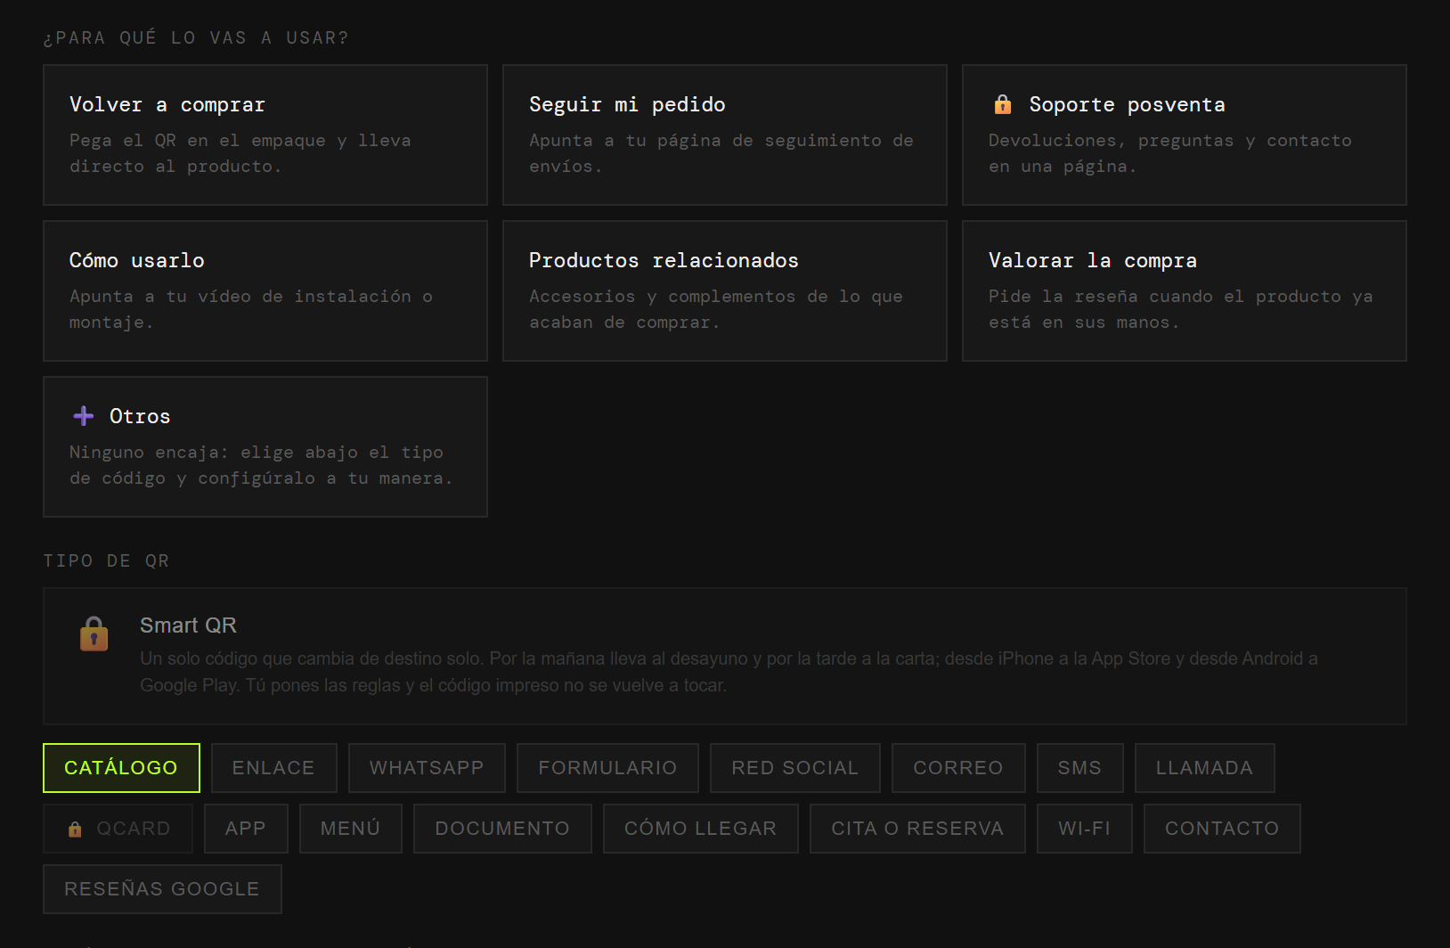Pick the Cómo usarlo use case card

[x=265, y=290]
